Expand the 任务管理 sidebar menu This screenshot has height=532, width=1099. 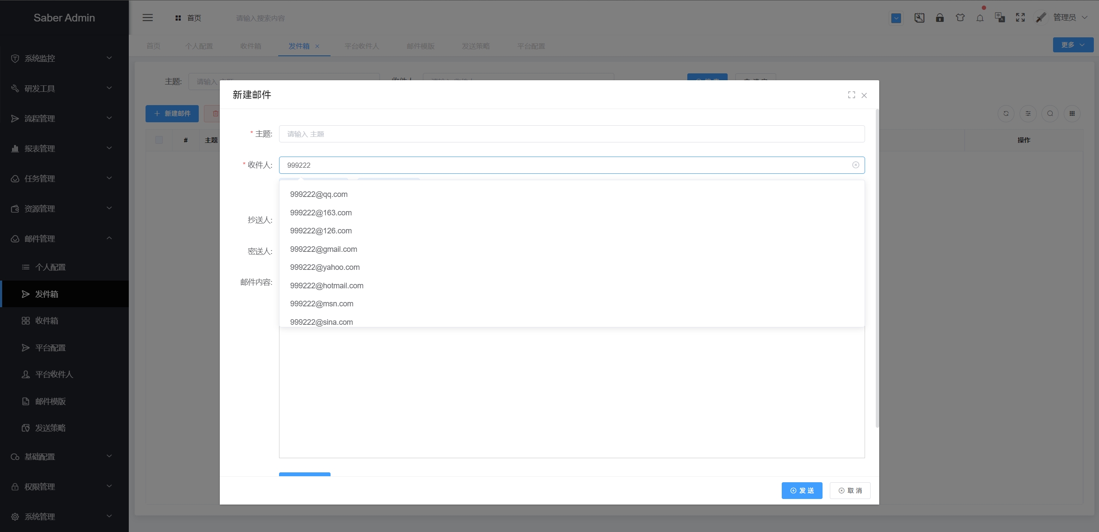(x=64, y=178)
